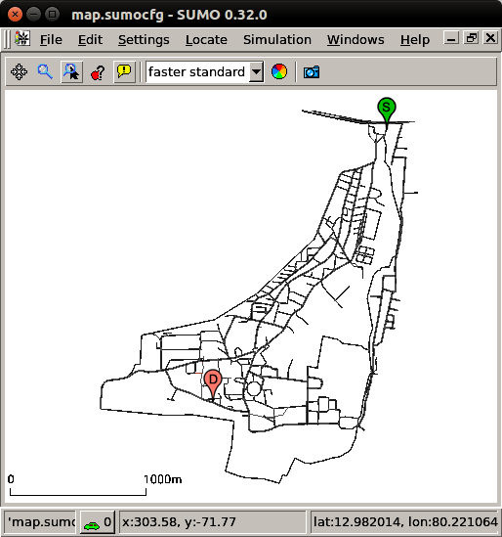Click the red D destination marker
Screen dimensions: 502x537
[x=213, y=383]
